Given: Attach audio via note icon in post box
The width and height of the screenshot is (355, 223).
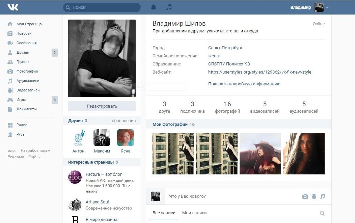Looking at the screenshot, I should coord(323,196).
